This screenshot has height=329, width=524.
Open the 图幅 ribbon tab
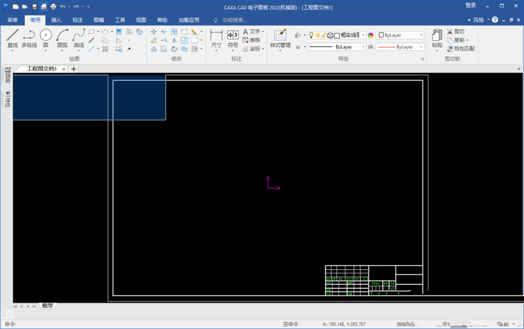(99, 20)
